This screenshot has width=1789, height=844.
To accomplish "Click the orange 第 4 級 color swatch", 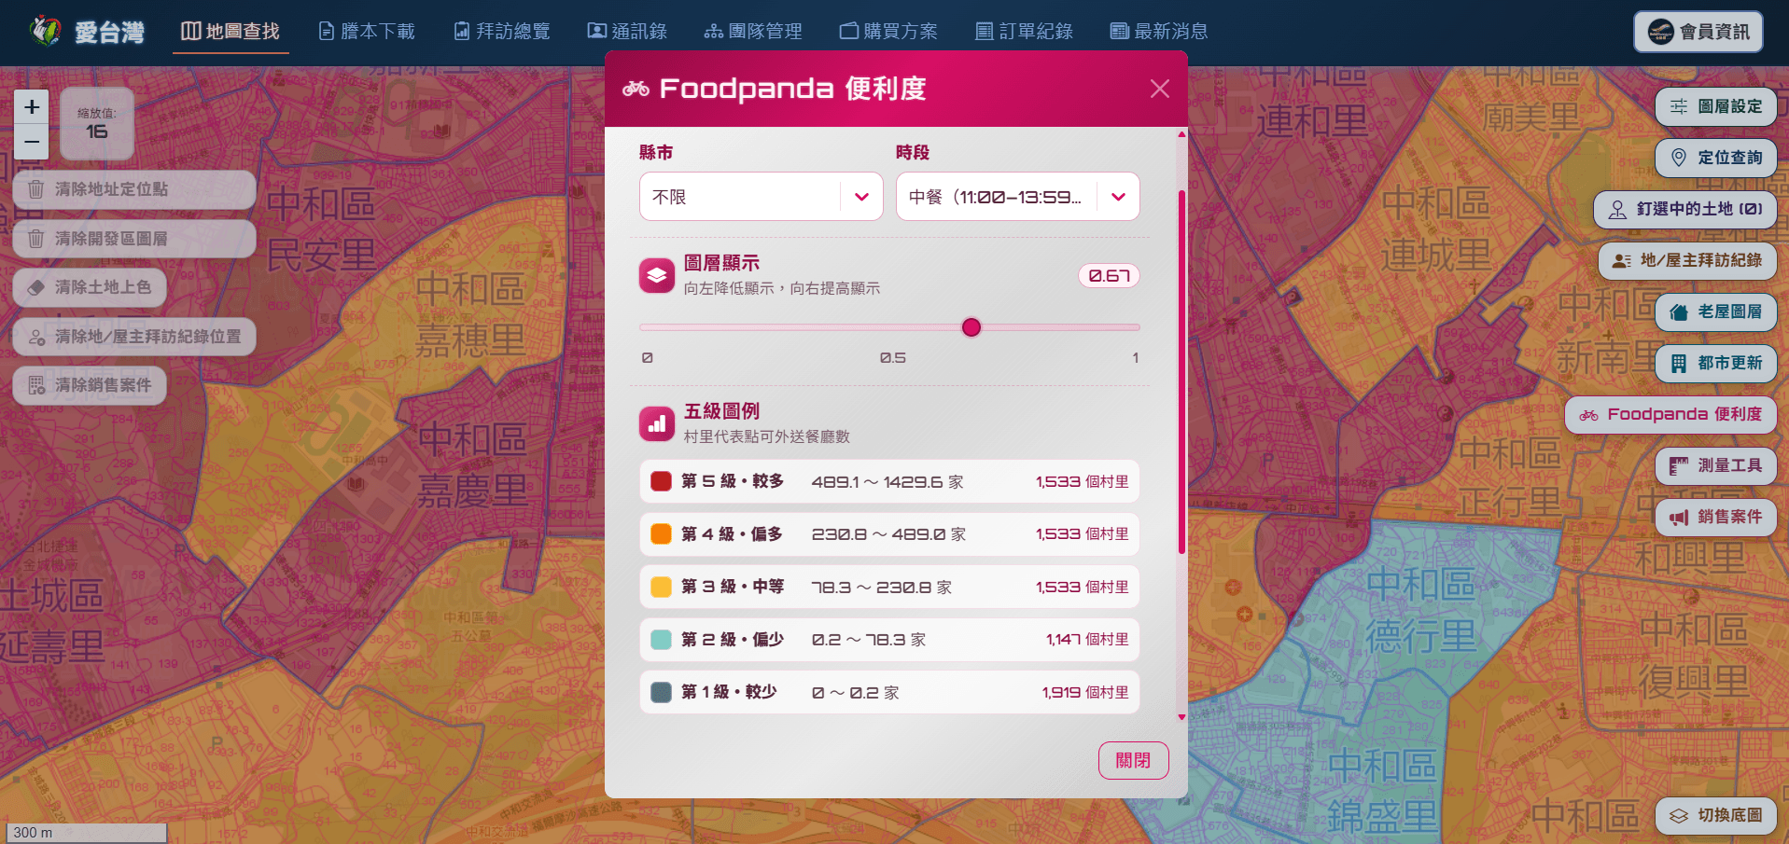I will 661,533.
